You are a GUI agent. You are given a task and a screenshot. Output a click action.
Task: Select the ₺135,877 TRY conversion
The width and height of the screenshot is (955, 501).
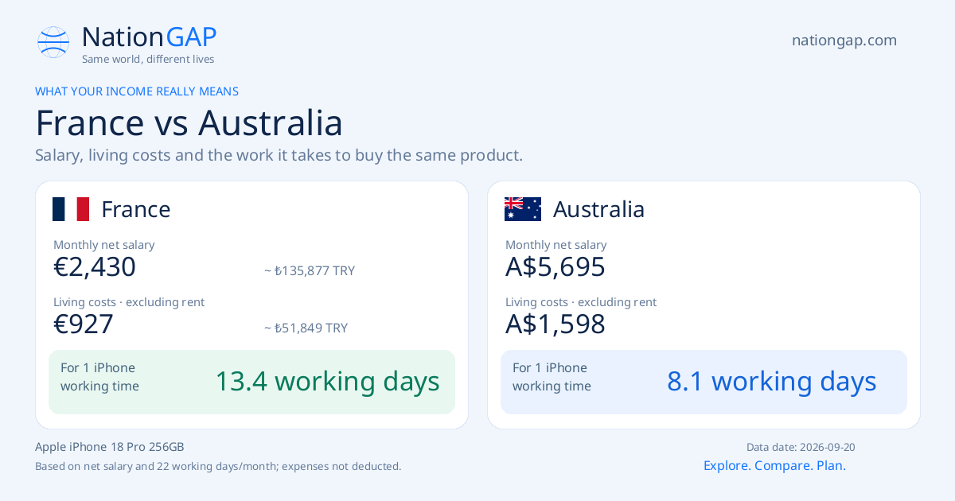tap(310, 271)
